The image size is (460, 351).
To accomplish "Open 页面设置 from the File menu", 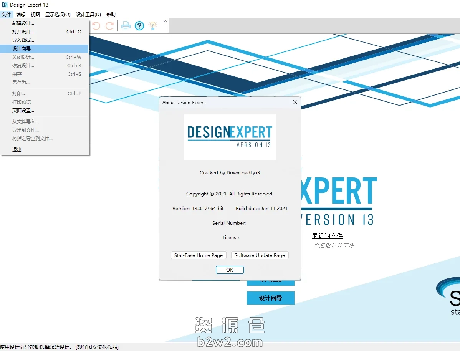I will [x=23, y=111].
